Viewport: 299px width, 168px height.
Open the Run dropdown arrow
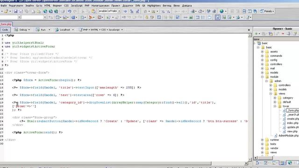49,30
